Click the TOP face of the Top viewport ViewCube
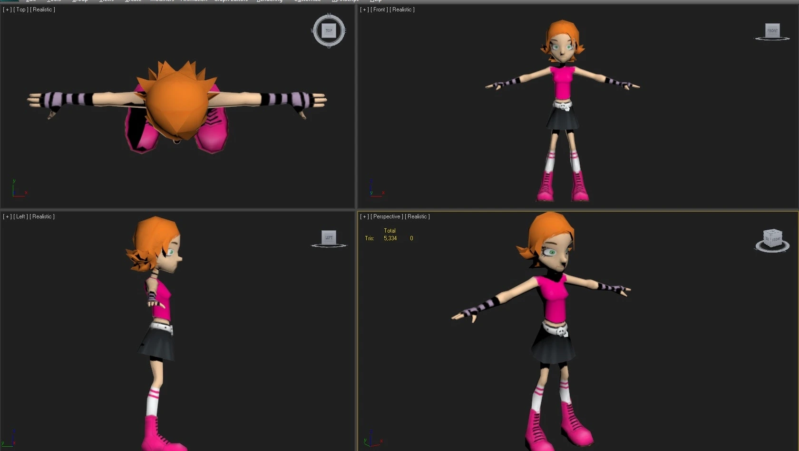This screenshot has width=799, height=451. [x=329, y=31]
